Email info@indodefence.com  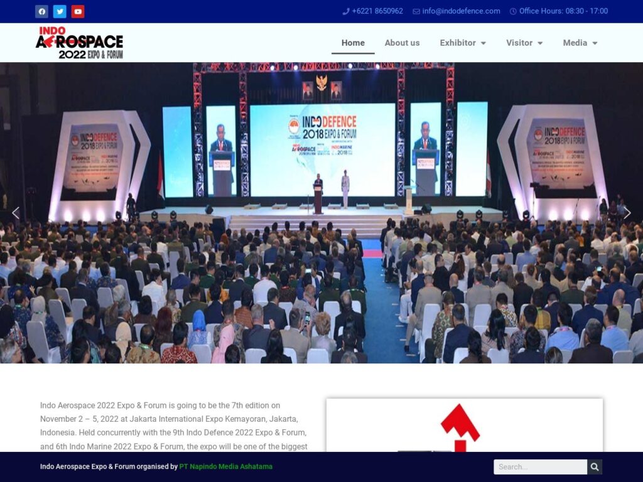(x=462, y=11)
